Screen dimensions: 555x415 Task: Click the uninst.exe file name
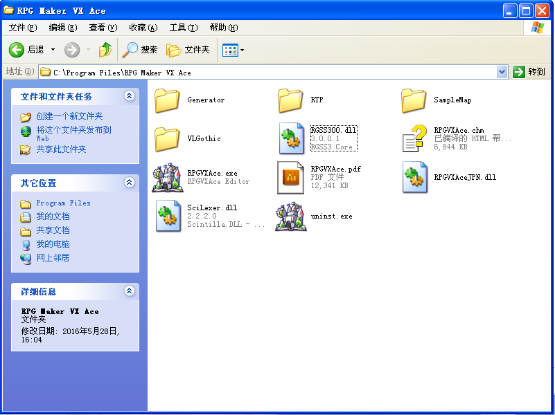(x=332, y=216)
